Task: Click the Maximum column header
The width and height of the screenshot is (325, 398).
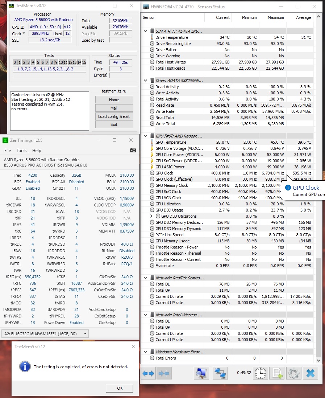Action: 272,17
